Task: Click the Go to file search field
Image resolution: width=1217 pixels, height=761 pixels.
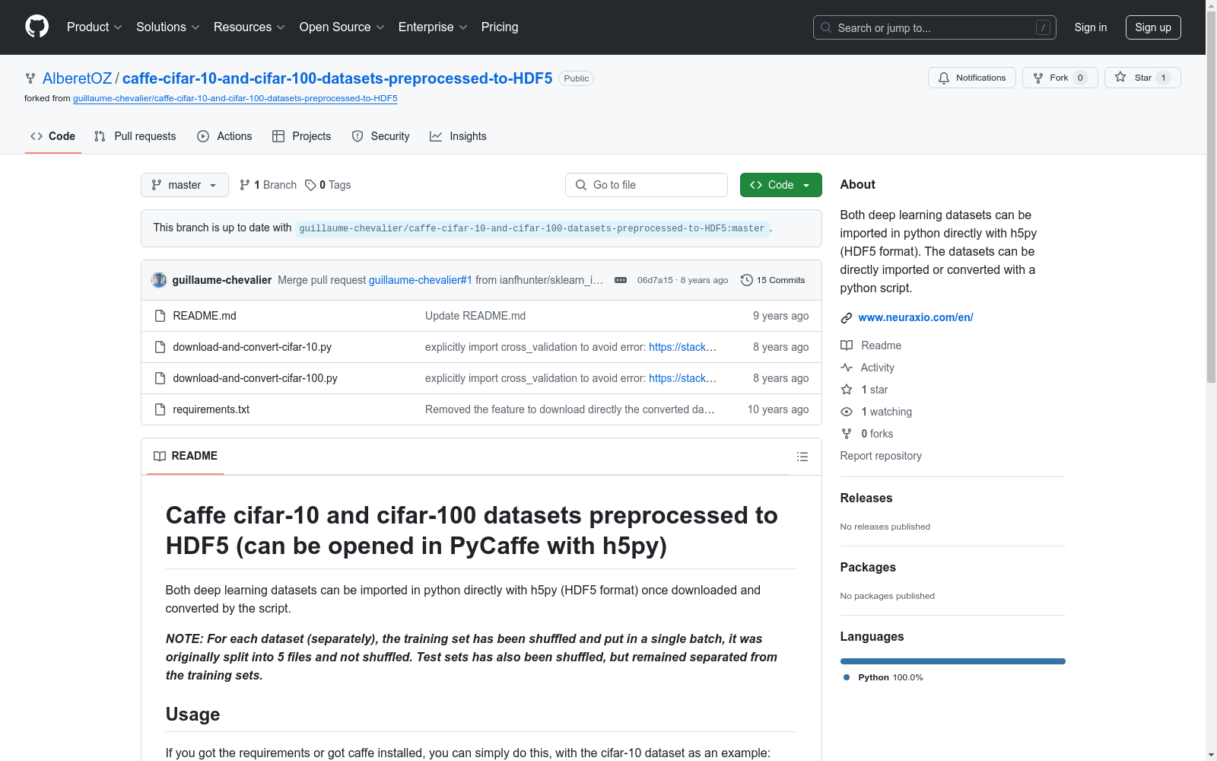Action: click(647, 185)
